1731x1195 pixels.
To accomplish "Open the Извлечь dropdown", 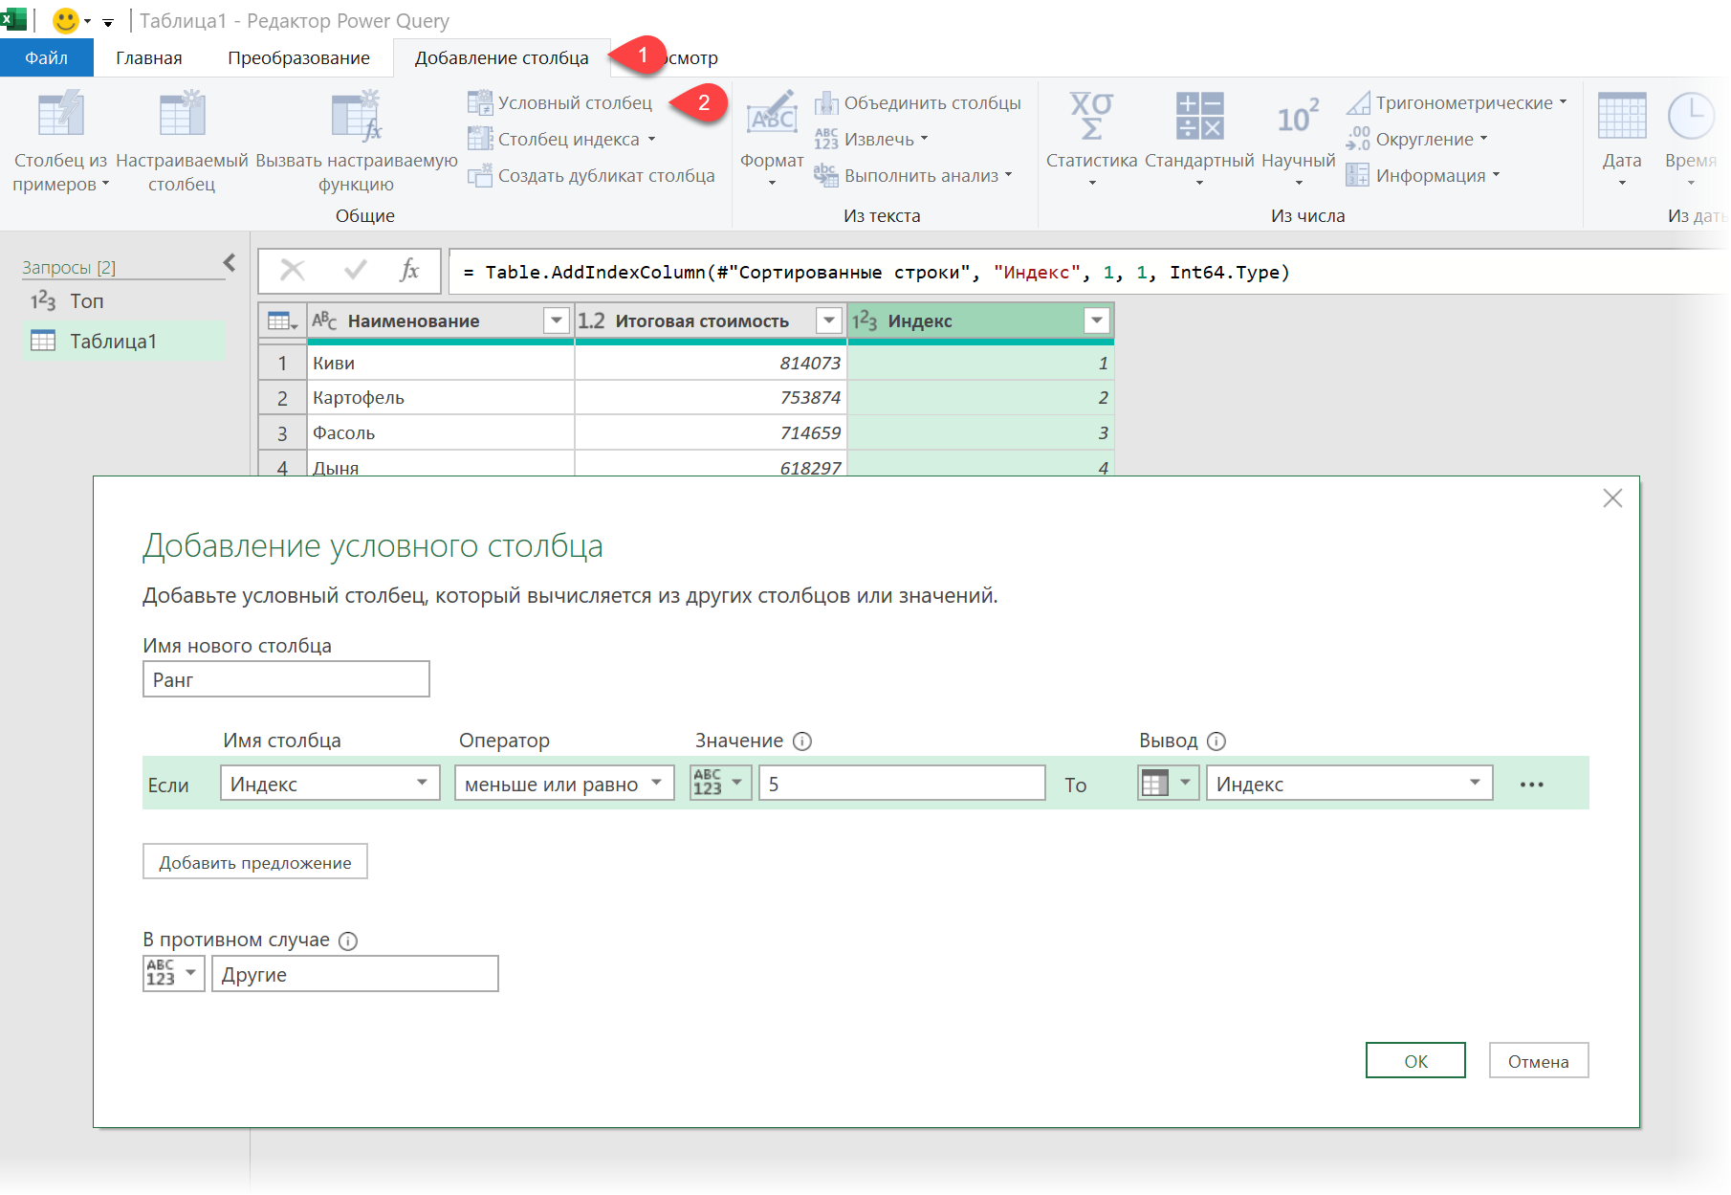I will click(x=871, y=139).
